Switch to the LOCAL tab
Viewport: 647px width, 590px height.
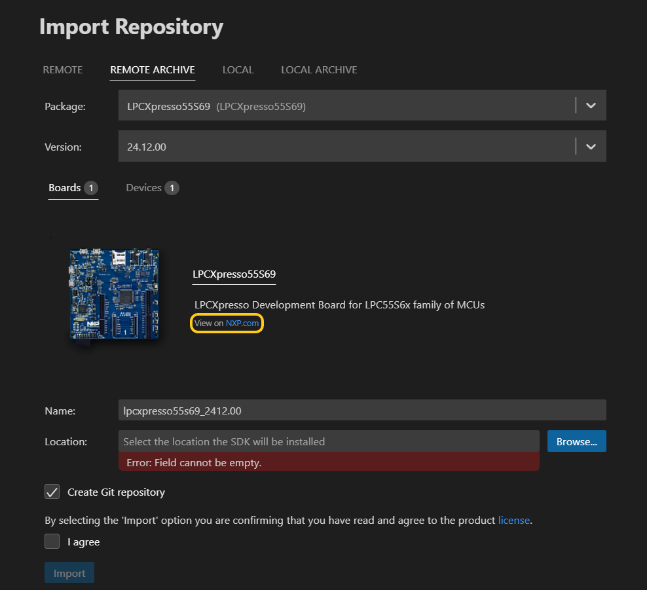coord(238,69)
